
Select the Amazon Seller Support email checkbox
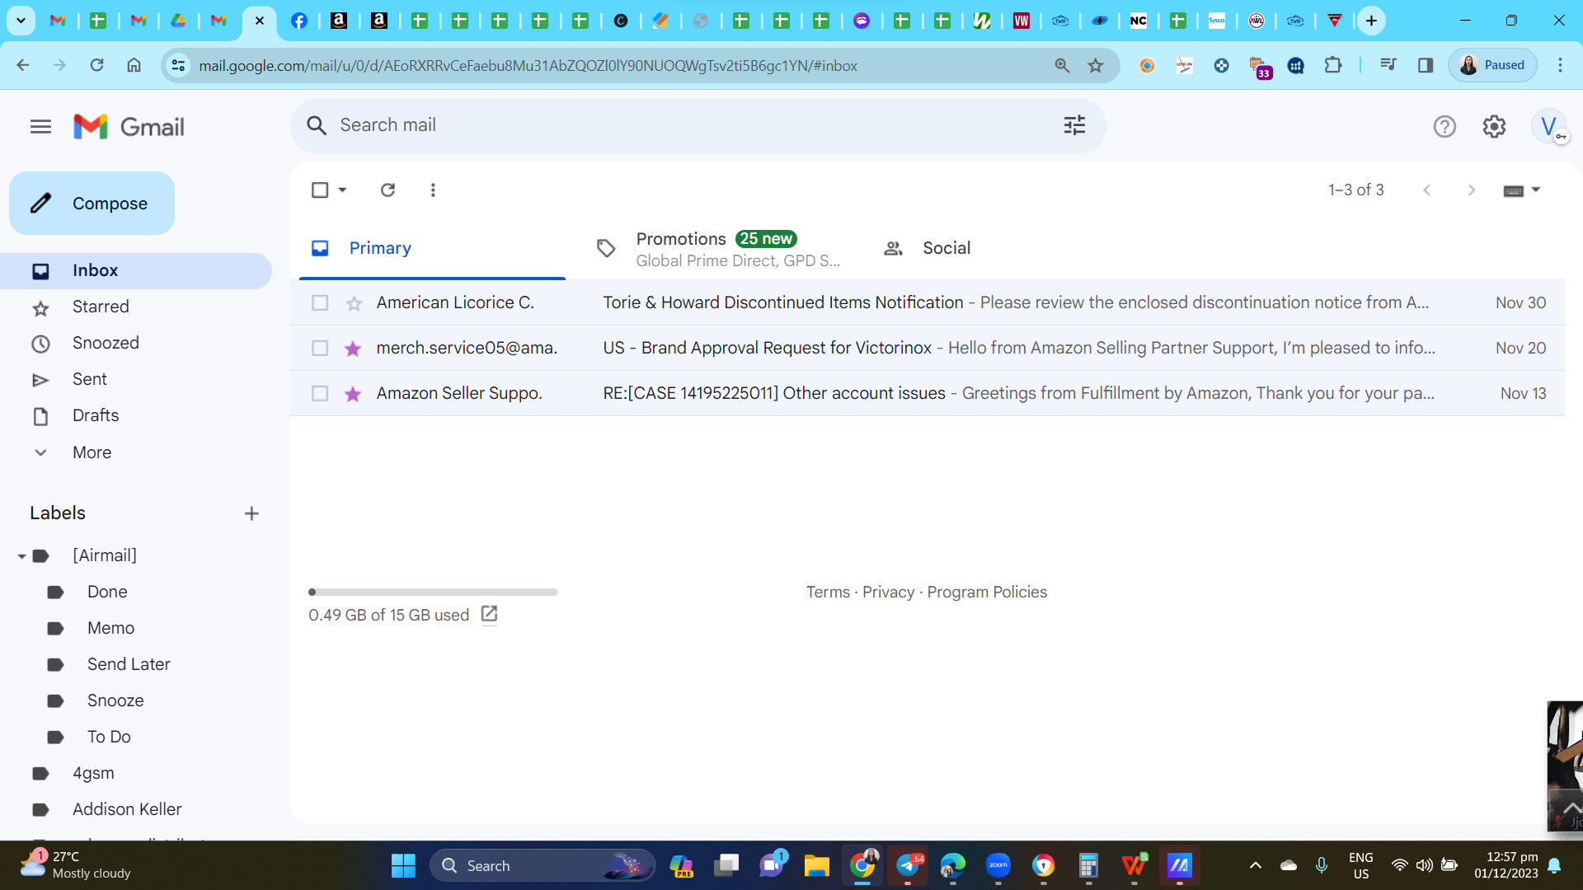coord(320,394)
